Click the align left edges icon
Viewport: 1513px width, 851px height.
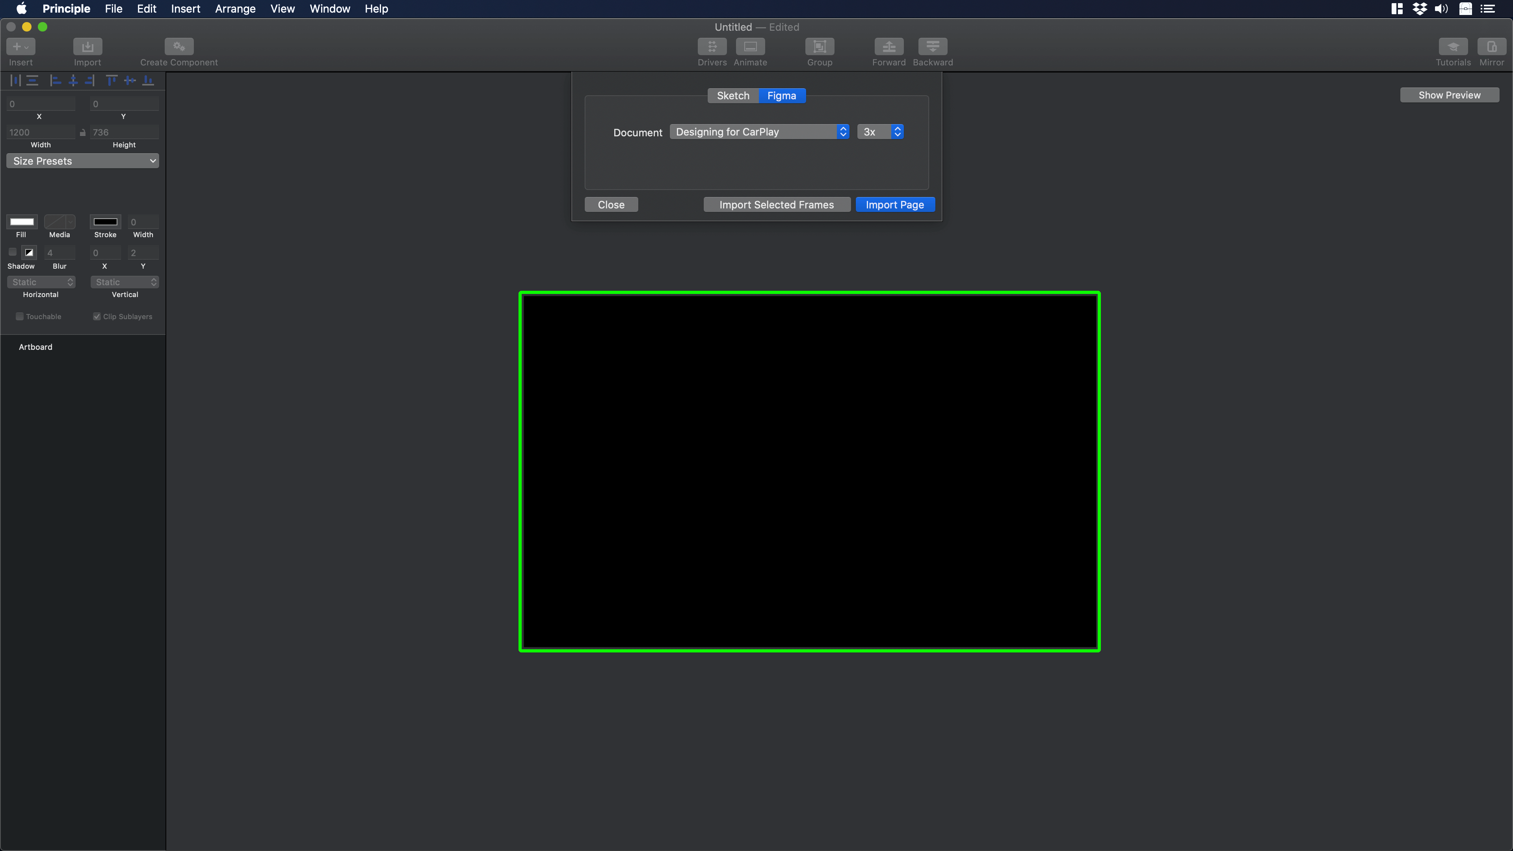coord(56,80)
